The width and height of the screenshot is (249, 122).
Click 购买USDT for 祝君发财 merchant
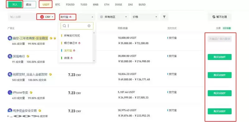(219, 75)
